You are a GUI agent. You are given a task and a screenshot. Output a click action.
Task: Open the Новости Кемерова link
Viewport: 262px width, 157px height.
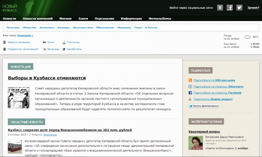[19, 42]
